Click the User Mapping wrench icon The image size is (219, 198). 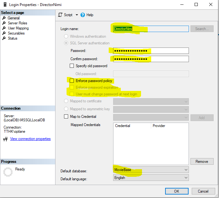[x=4, y=28]
